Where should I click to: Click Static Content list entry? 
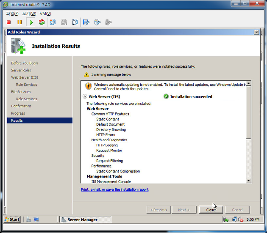coord(108,119)
